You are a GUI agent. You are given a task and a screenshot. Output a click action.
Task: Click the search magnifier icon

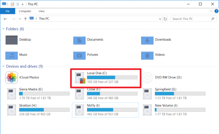(x=213, y=19)
